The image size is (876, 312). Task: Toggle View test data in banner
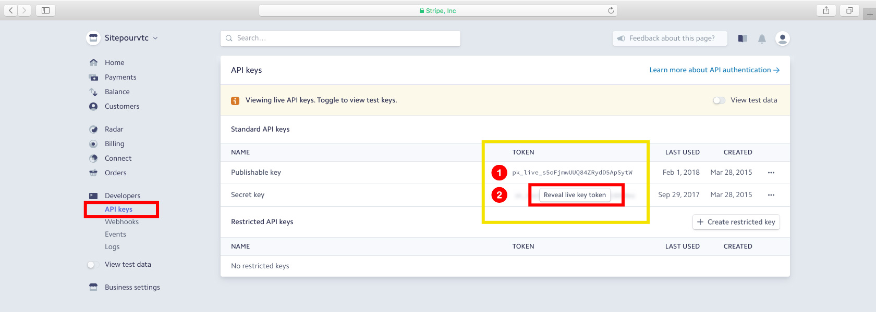[719, 100]
